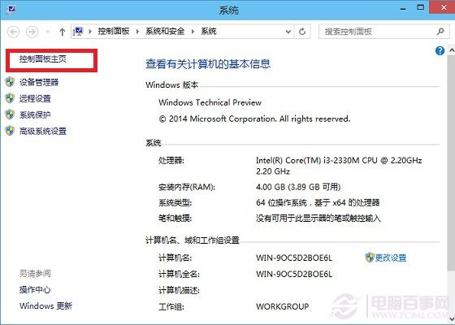Viewport: 455px width, 325px height.
Task: Click the computer name WIN-9OC5D2BOE6L beside 计算机名
Action: tap(294, 258)
